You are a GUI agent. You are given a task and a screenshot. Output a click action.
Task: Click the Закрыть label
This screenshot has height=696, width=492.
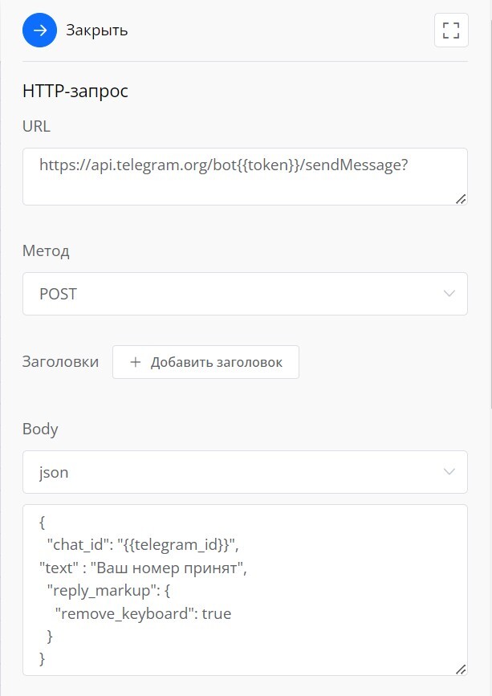pyautogui.click(x=97, y=31)
